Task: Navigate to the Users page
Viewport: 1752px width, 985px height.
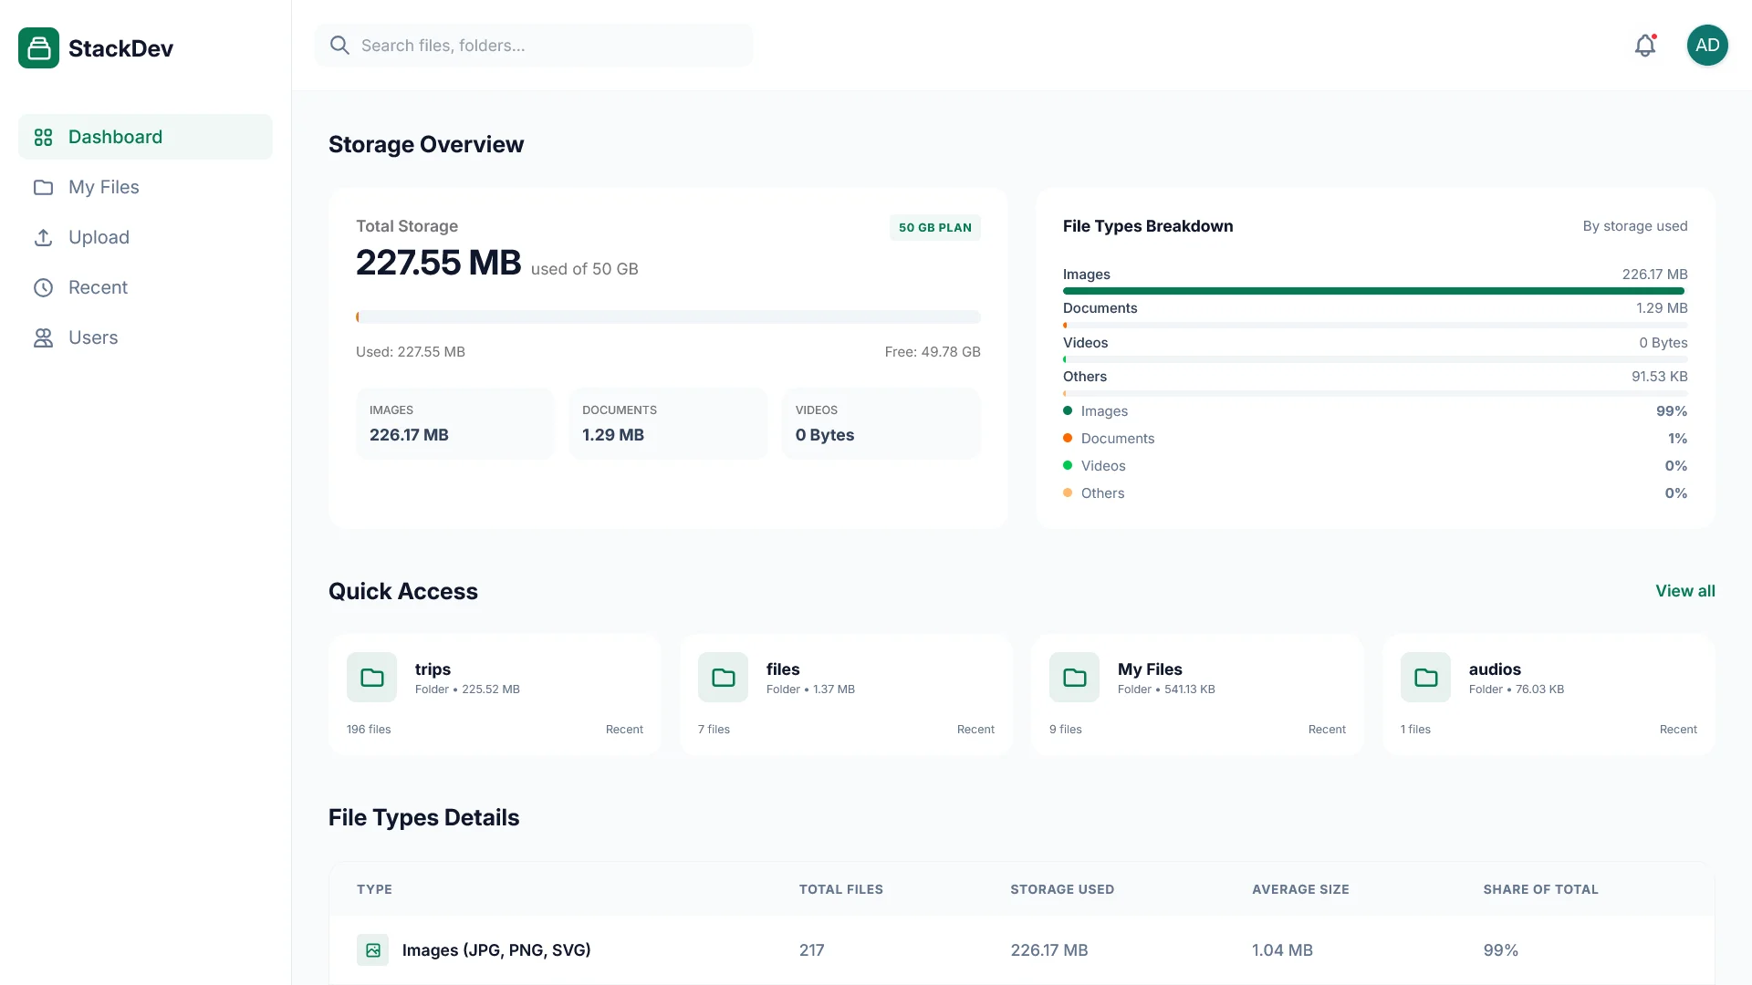Action: [x=93, y=337]
